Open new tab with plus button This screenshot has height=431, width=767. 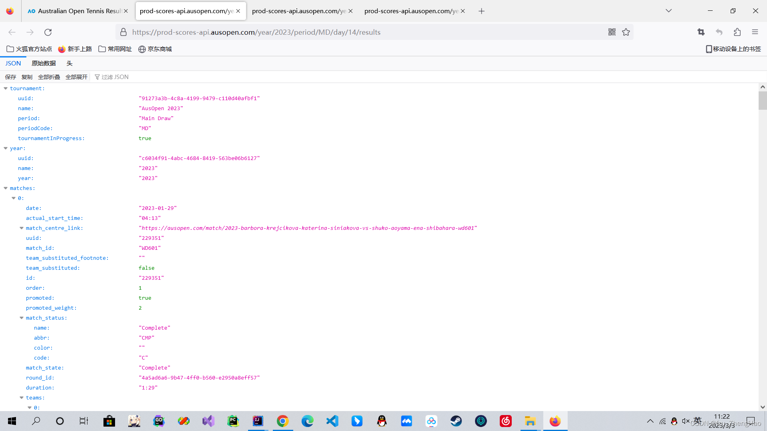click(481, 11)
